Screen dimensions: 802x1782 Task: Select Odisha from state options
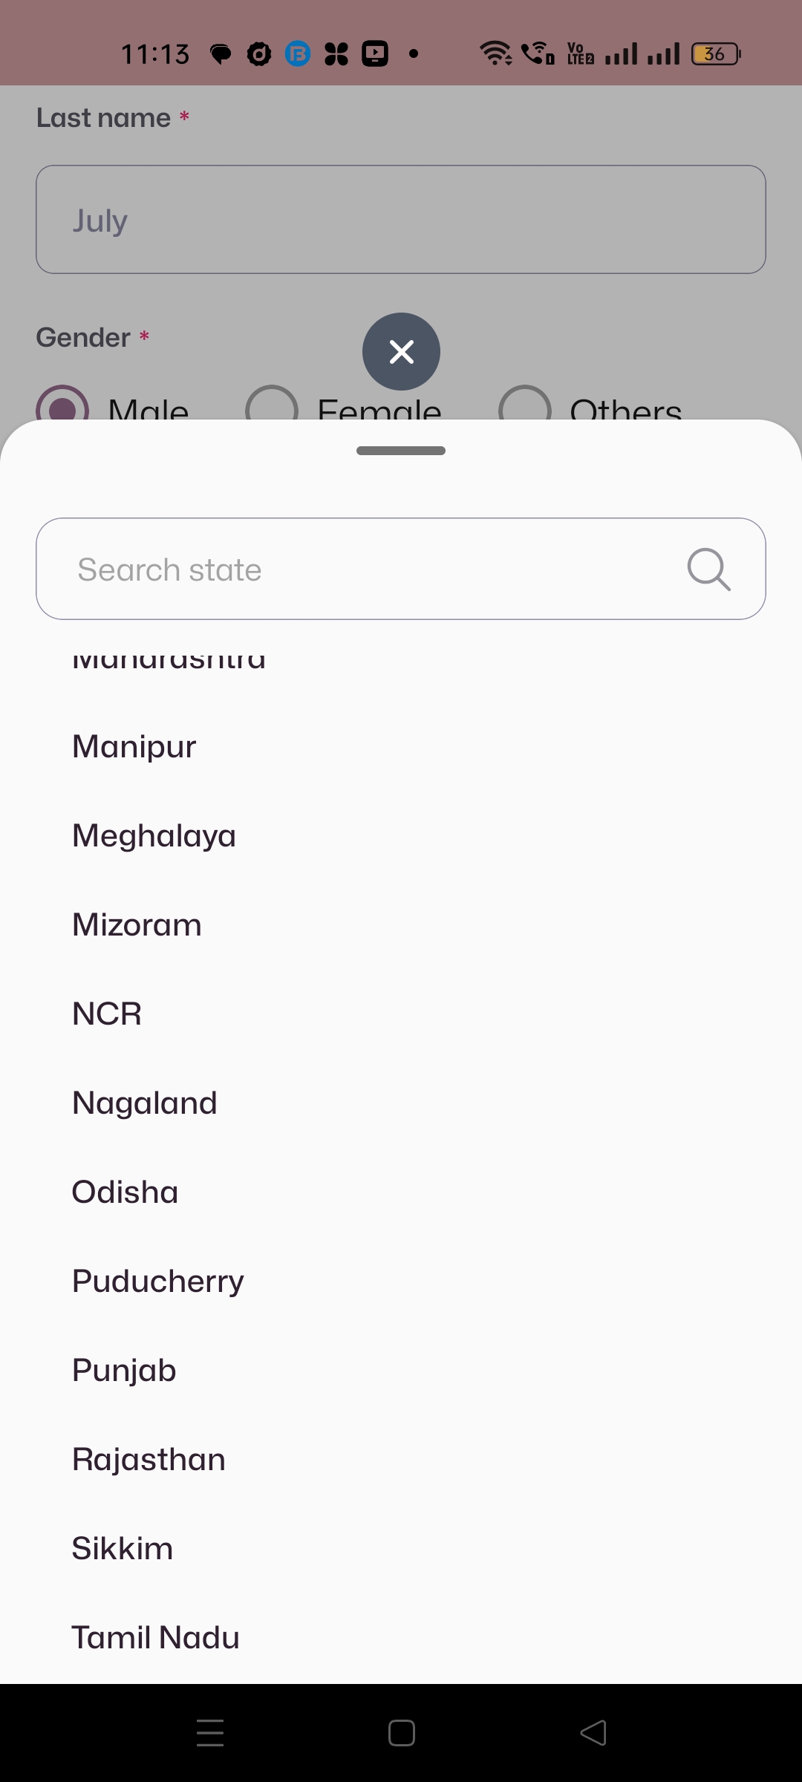pyautogui.click(x=125, y=1192)
